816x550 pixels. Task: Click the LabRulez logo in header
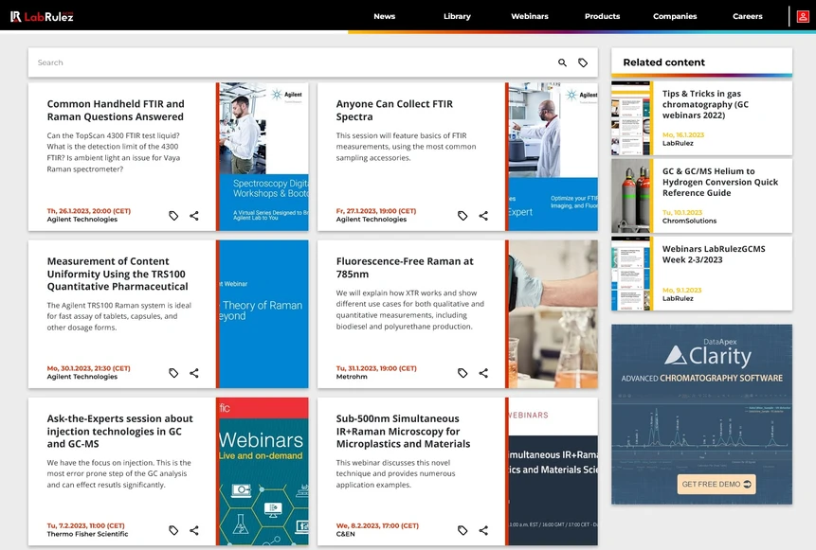pyautogui.click(x=42, y=17)
